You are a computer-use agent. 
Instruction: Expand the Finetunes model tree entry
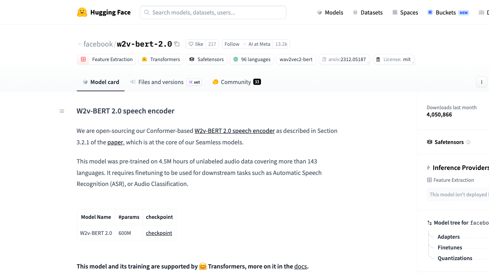pos(450,247)
